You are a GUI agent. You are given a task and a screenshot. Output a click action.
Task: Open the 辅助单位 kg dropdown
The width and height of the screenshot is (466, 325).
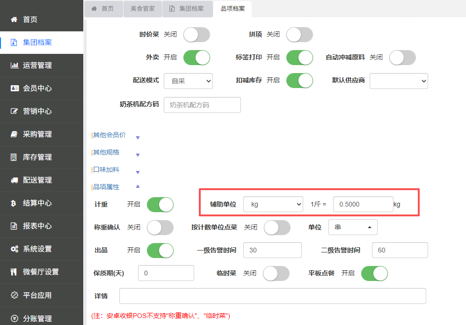point(273,204)
